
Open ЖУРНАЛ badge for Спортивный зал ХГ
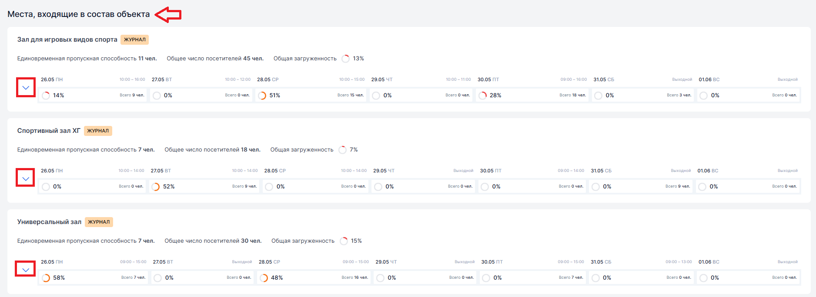(98, 131)
